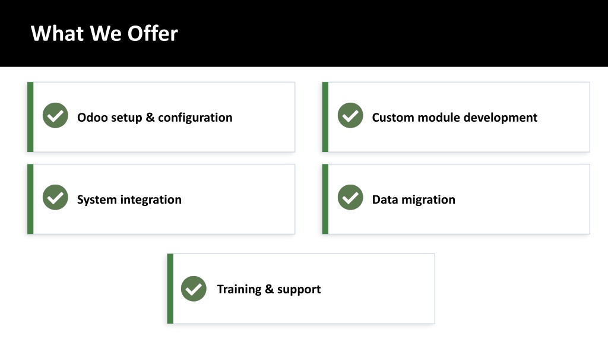Select green accent bar of Custom module card

pos(325,117)
